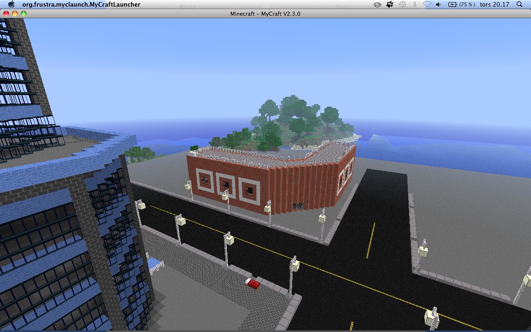Screen dimensions: 531x332
Task: Open the Wi-Fi status menu
Action: 427,5
